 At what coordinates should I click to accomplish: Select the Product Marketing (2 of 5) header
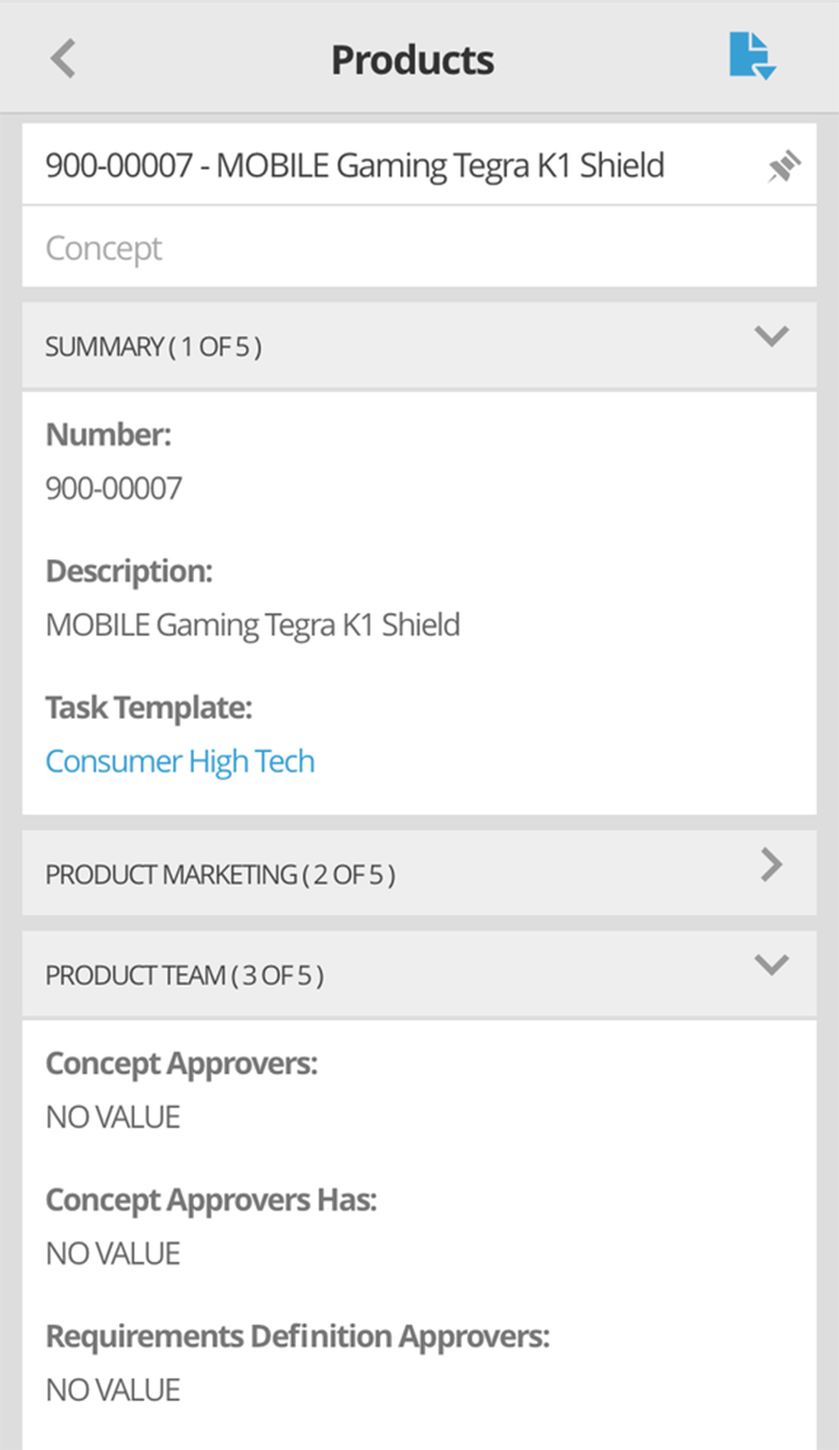pos(220,875)
